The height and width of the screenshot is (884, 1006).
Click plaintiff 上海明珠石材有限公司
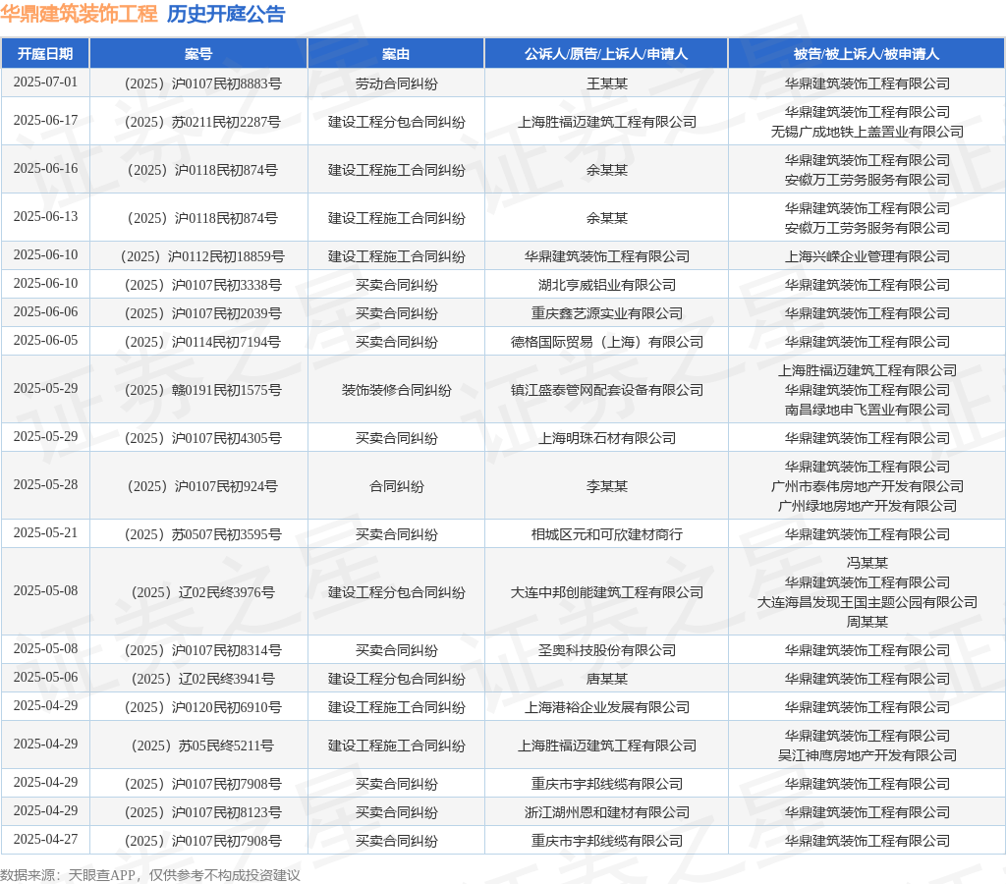coord(607,438)
